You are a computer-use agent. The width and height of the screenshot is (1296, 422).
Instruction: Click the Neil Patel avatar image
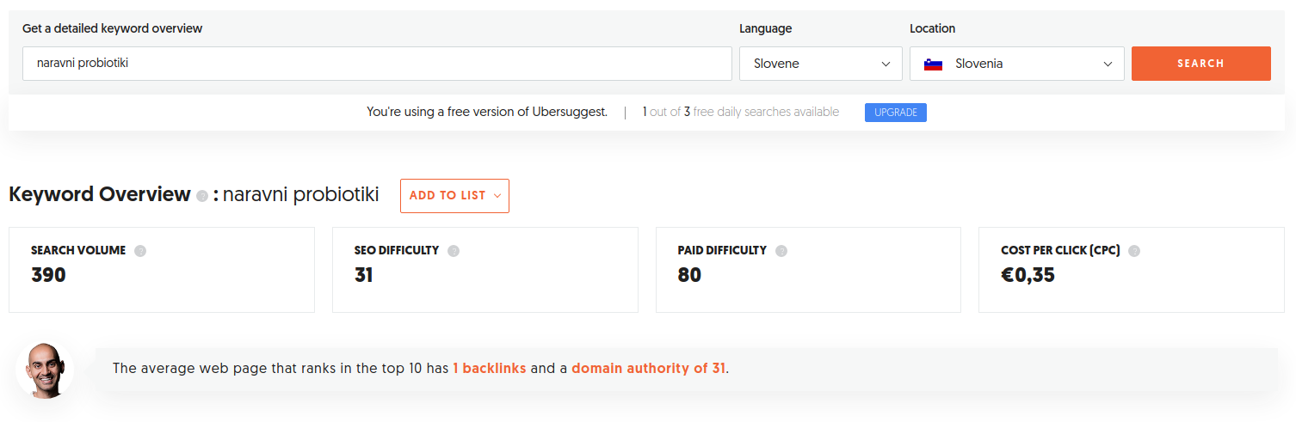coord(45,370)
